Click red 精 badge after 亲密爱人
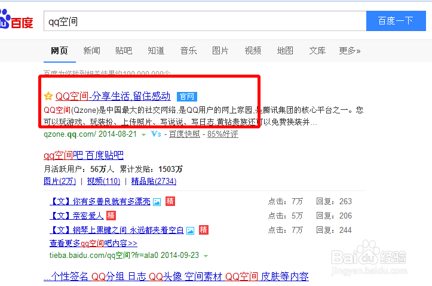The width and height of the screenshot is (432, 286). [x=111, y=216]
